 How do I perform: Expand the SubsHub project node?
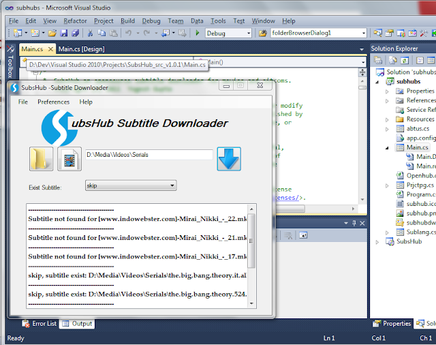pyautogui.click(x=377, y=242)
